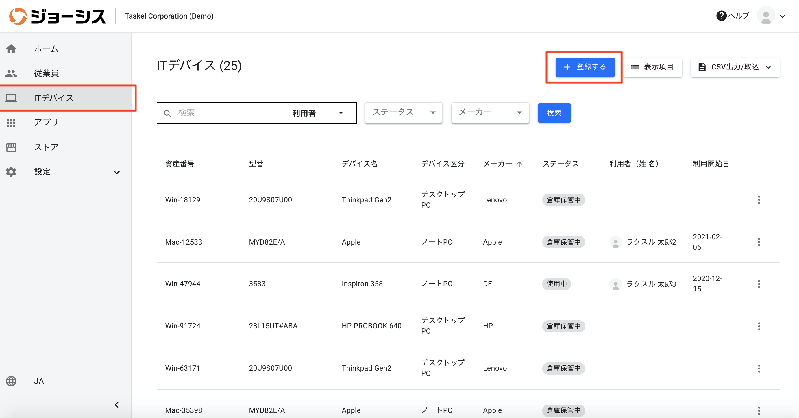Open the help question mark icon

click(721, 16)
